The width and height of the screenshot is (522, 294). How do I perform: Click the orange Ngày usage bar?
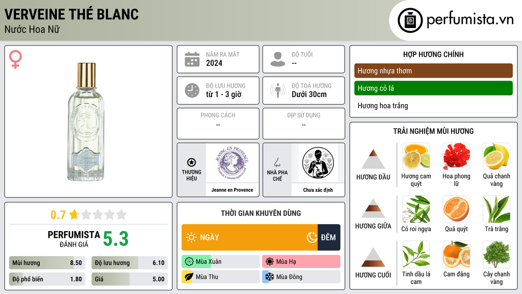pos(249,237)
